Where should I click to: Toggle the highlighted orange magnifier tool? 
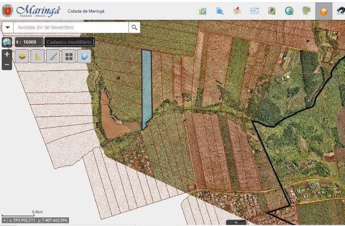coord(323,11)
